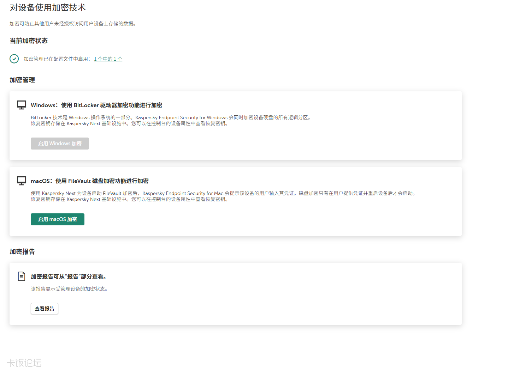Select the page title '对设备使用加密技术'
Viewport: 508px width, 371px height.
48,7
